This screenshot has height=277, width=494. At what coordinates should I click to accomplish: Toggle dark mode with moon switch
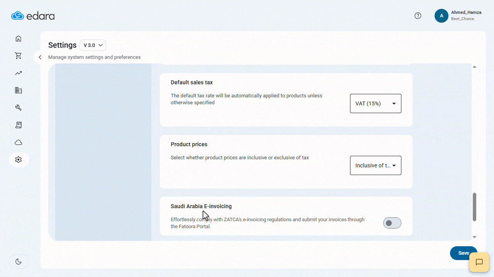[x=19, y=262]
